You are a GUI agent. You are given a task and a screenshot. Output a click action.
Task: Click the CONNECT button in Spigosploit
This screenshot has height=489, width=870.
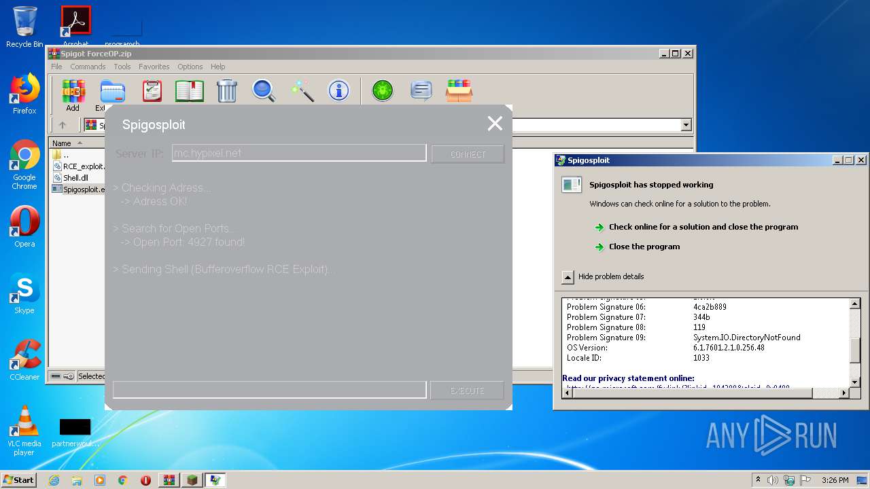tap(468, 154)
